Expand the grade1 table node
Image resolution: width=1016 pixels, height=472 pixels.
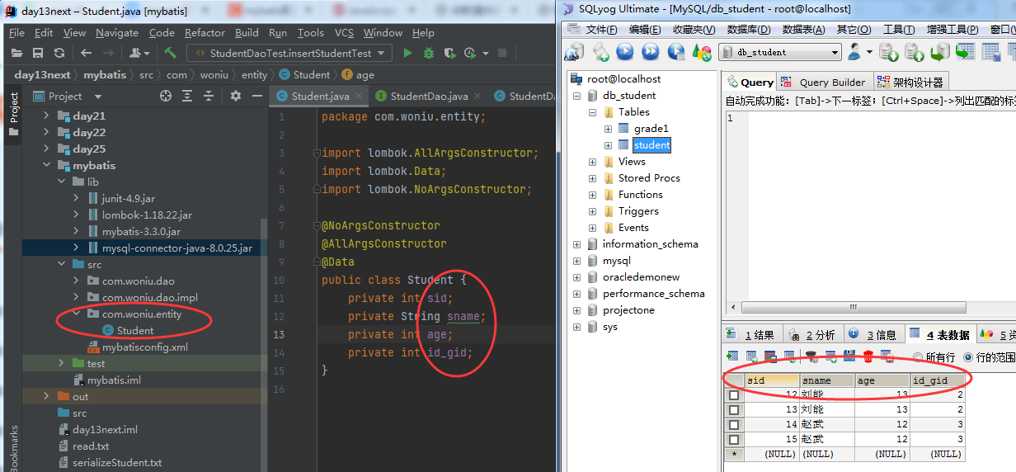[x=608, y=129]
